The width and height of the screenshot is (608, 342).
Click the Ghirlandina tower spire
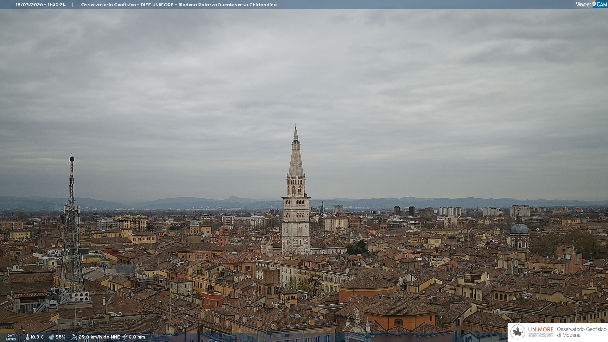pos(296,158)
